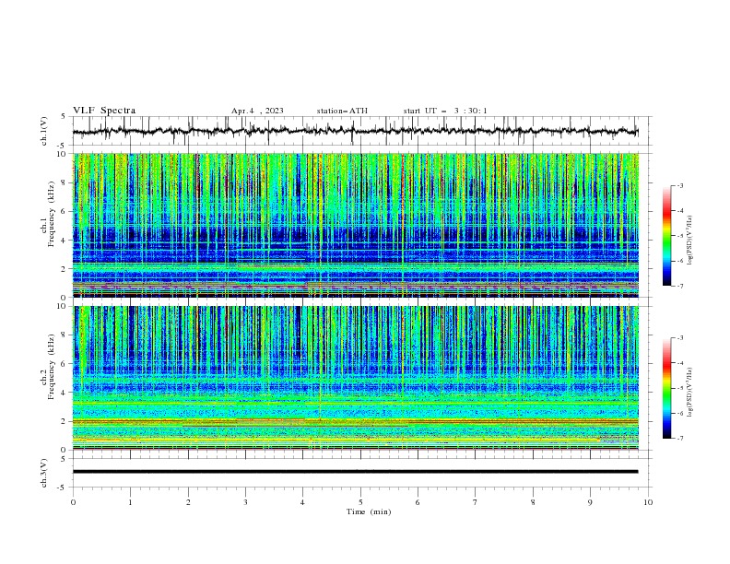Click the "4" kHz tick of ch.2 spectrogram

tap(65, 393)
